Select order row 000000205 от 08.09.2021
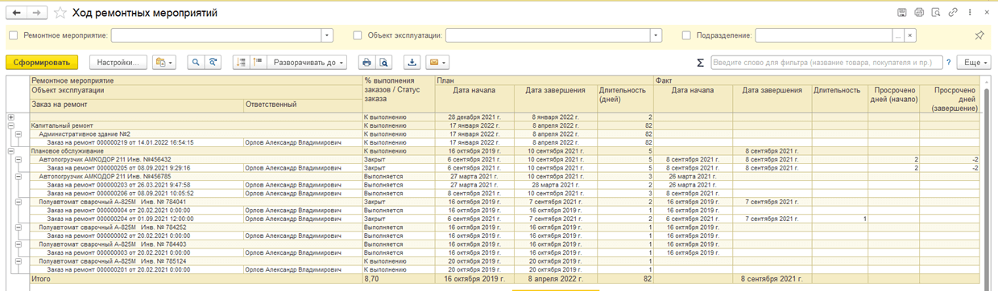This screenshot has width=998, height=291. (118, 167)
